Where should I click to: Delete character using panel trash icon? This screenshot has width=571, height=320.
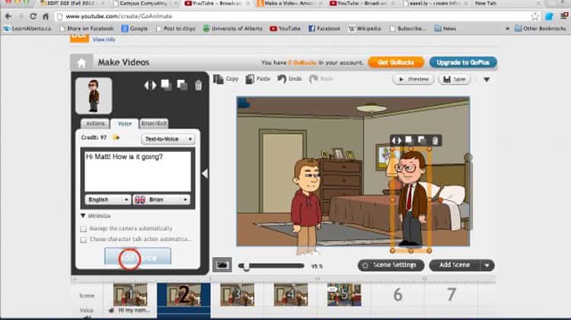tap(199, 85)
